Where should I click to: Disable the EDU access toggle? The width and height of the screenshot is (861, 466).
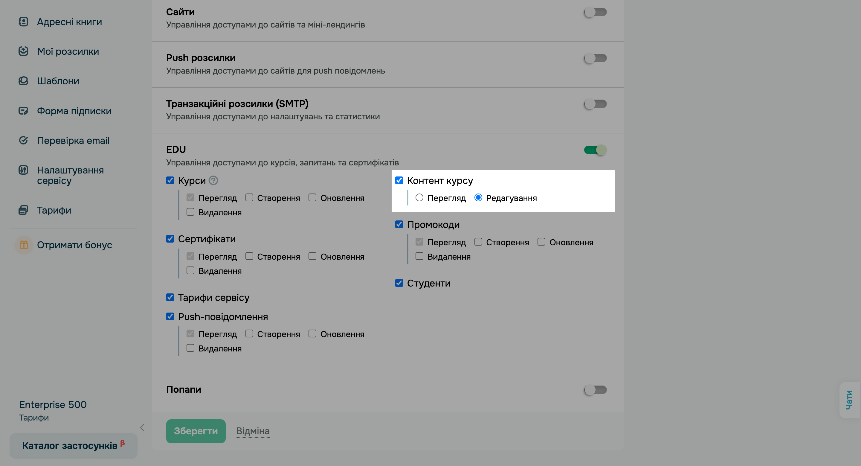(x=595, y=150)
